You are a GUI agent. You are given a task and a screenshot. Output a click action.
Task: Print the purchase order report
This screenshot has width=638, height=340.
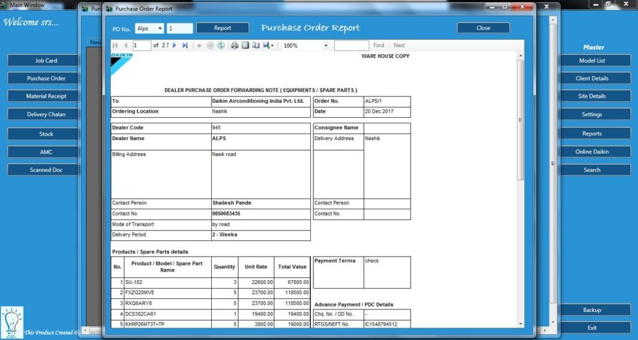pos(235,45)
